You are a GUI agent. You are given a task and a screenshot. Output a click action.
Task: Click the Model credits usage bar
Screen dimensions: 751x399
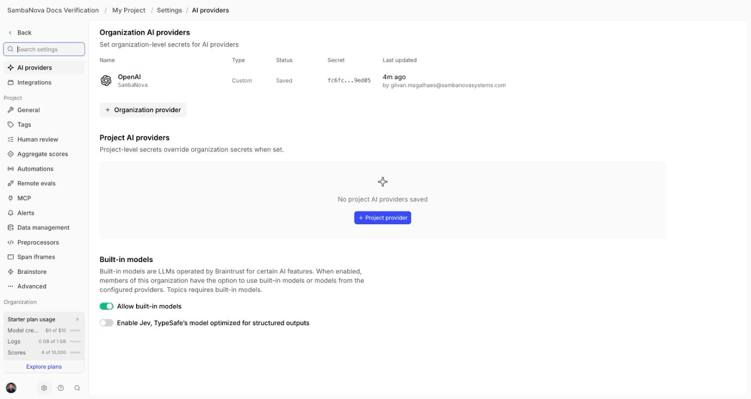pyautogui.click(x=75, y=331)
